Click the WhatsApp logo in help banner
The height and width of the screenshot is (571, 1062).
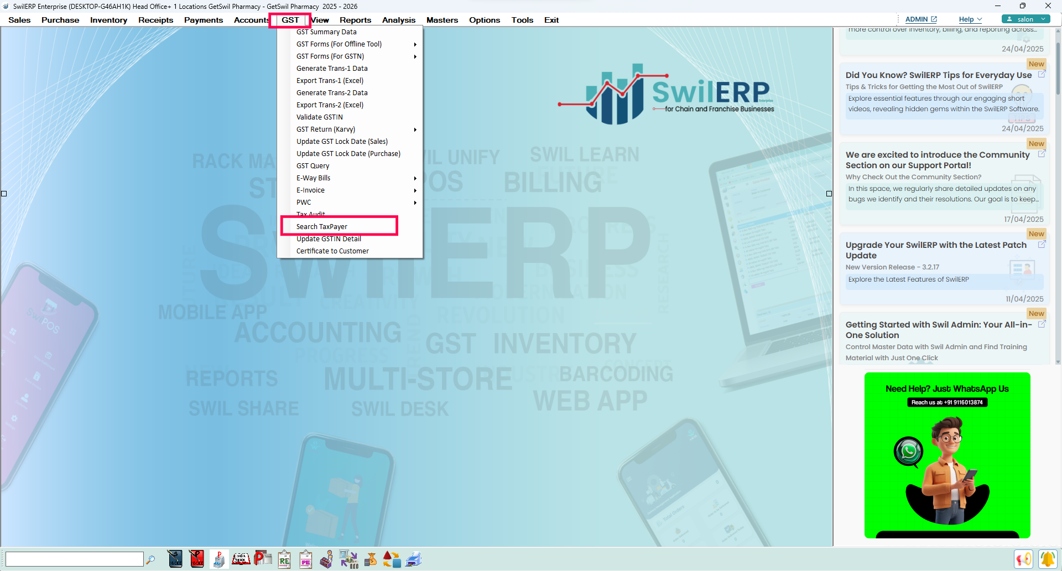[908, 451]
